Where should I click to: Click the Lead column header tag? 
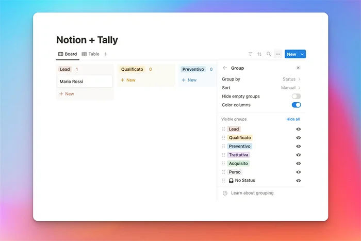click(64, 69)
